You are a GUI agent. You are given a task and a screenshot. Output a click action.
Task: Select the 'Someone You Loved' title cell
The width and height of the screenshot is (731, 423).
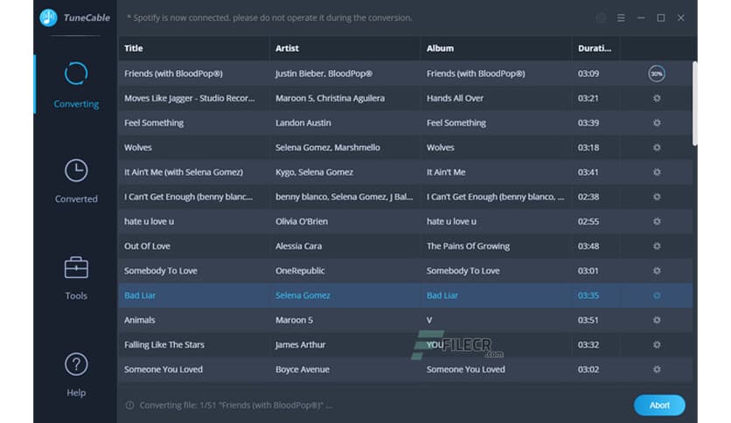point(164,370)
